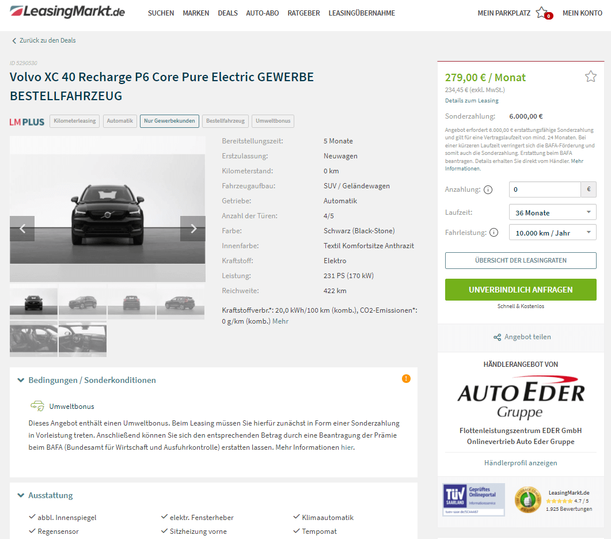This screenshot has width=611, height=539.
Task: Click the 1.925 Bewertungen rating text
Action: click(569, 509)
